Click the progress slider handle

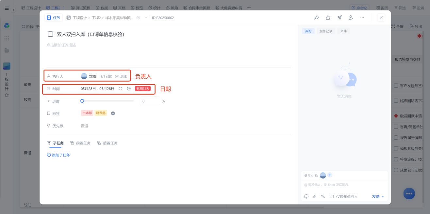point(82,101)
